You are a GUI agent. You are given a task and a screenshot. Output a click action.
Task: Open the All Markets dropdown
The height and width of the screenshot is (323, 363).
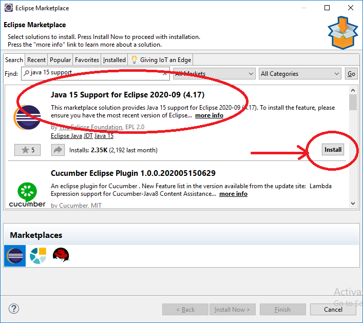(x=214, y=74)
